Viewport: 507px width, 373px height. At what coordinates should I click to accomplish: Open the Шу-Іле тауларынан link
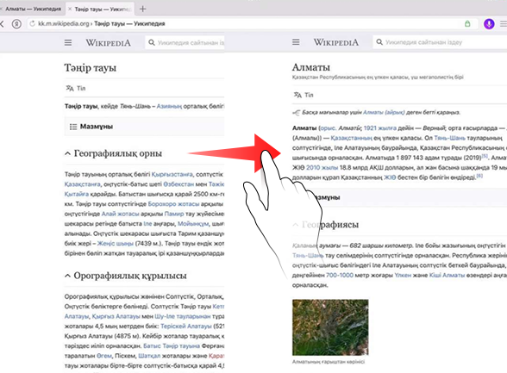pos(183,316)
